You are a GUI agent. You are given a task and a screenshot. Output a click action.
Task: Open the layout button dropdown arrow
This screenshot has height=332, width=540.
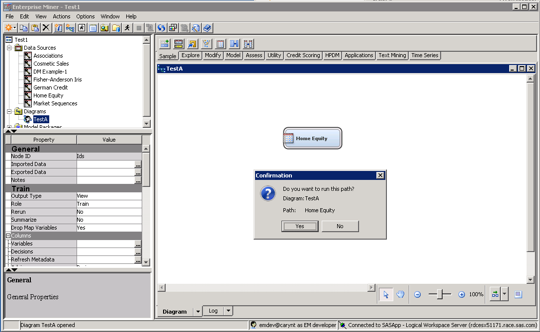tap(505, 294)
